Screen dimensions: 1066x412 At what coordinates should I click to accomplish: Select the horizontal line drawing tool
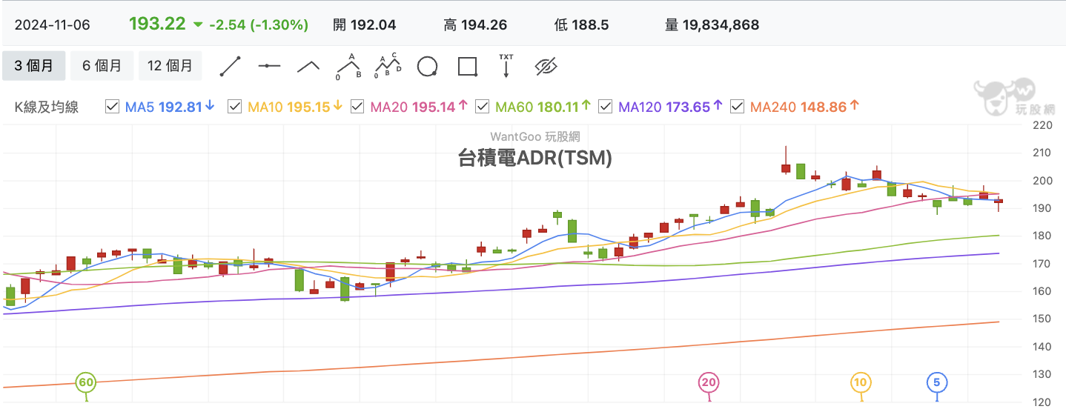tap(269, 66)
